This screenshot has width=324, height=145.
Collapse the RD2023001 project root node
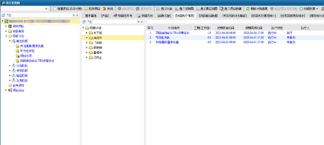(x=2, y=21)
